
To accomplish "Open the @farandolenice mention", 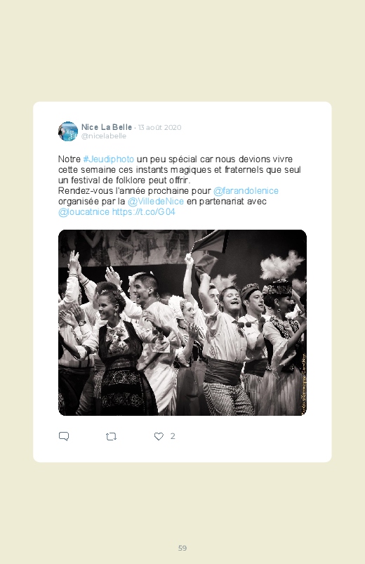I will pos(246,190).
